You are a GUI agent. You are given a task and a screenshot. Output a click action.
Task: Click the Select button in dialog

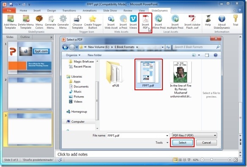(182, 143)
